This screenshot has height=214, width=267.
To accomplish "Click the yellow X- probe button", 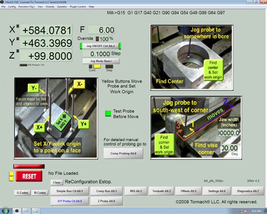I will pyautogui.click(x=79, y=84).
